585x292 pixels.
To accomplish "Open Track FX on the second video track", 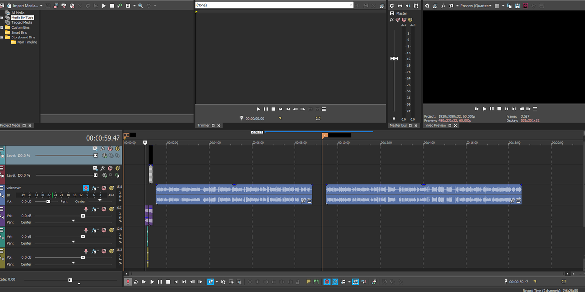I will pos(103,168).
